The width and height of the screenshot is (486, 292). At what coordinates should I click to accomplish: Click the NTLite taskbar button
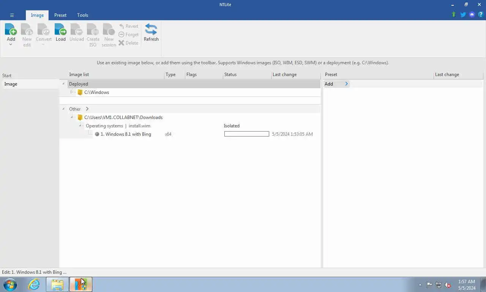click(80, 284)
